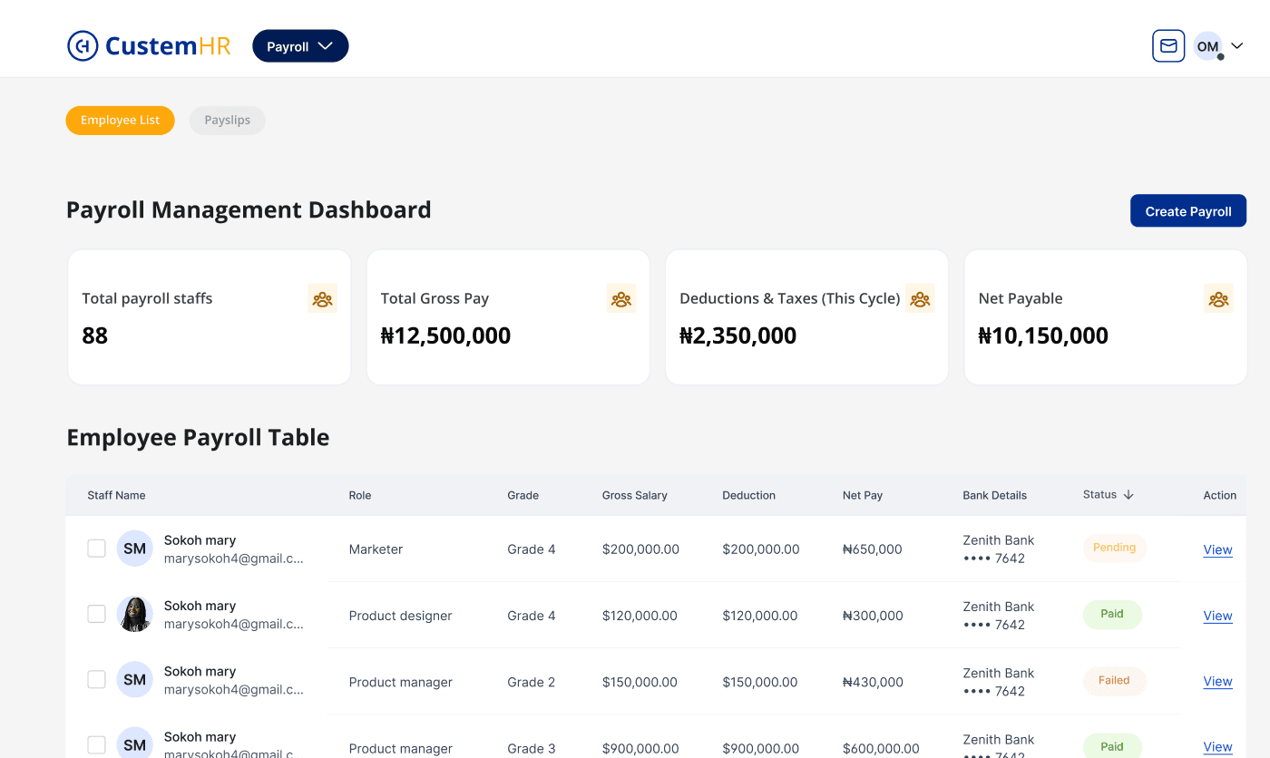
Task: Open View link for the Pending row
Action: click(x=1217, y=549)
